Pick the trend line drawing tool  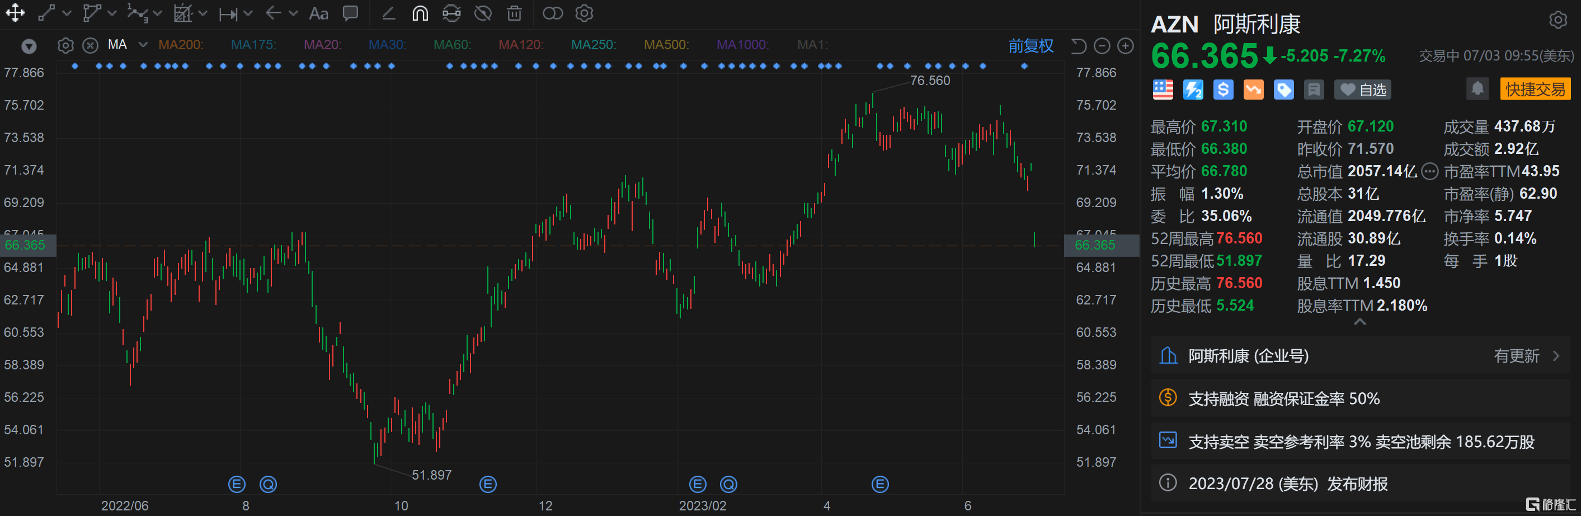46,13
